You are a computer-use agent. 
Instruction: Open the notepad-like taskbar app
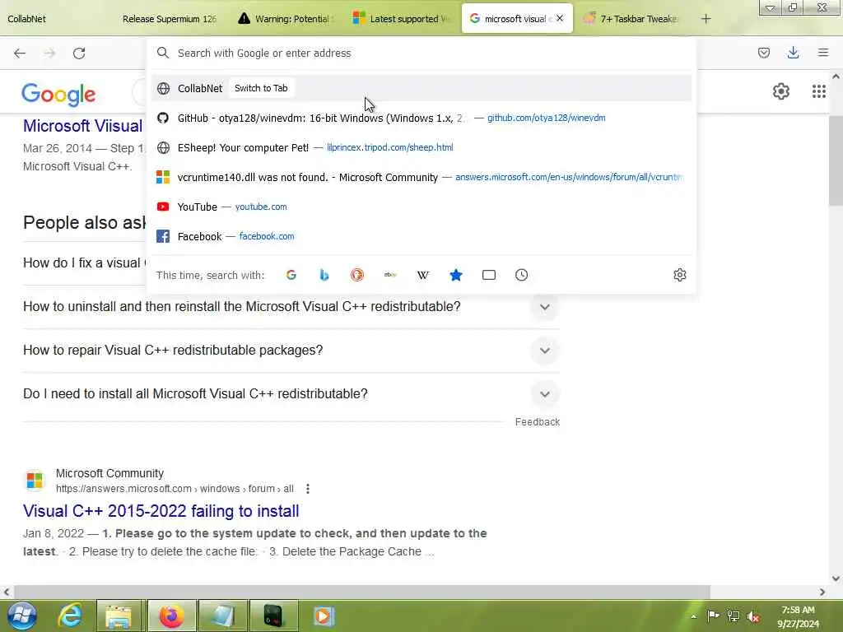222,616
